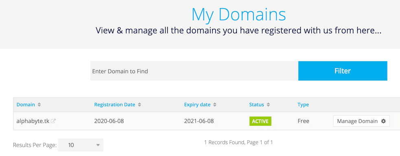Focus the Enter Domain to Find field

click(x=194, y=71)
